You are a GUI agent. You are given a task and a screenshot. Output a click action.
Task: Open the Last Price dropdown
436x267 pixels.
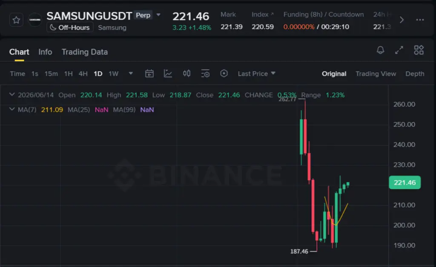tap(256, 74)
